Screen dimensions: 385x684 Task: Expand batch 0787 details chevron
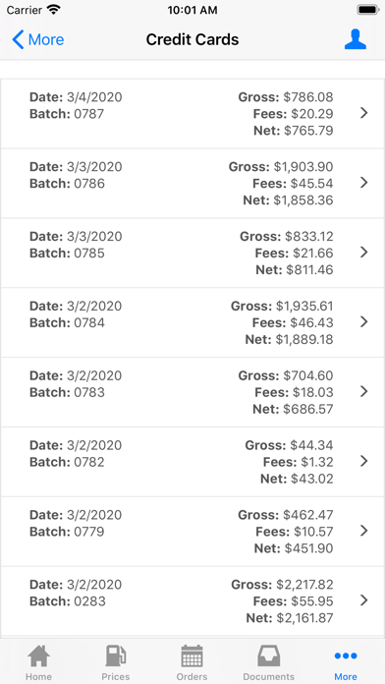[x=364, y=113]
